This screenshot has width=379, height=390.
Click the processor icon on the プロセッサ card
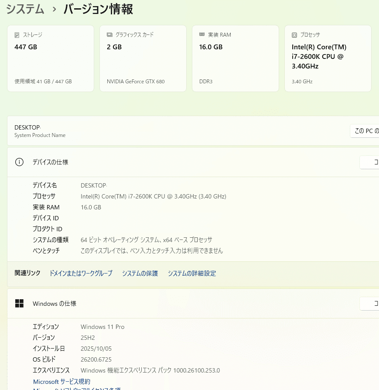(x=294, y=34)
